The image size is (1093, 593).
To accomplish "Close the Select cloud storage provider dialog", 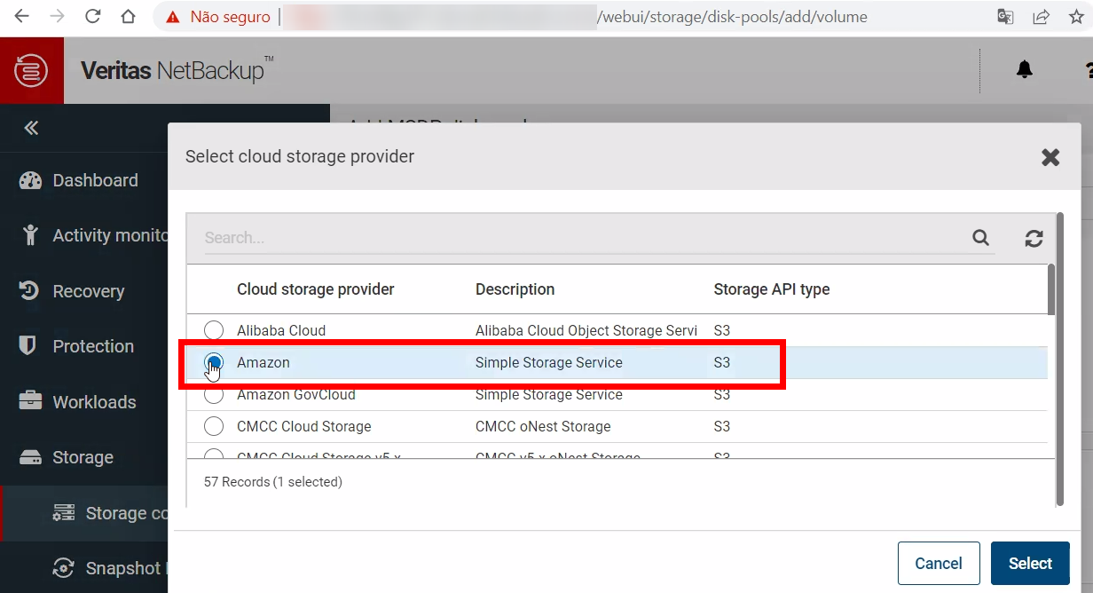I will click(x=1050, y=157).
